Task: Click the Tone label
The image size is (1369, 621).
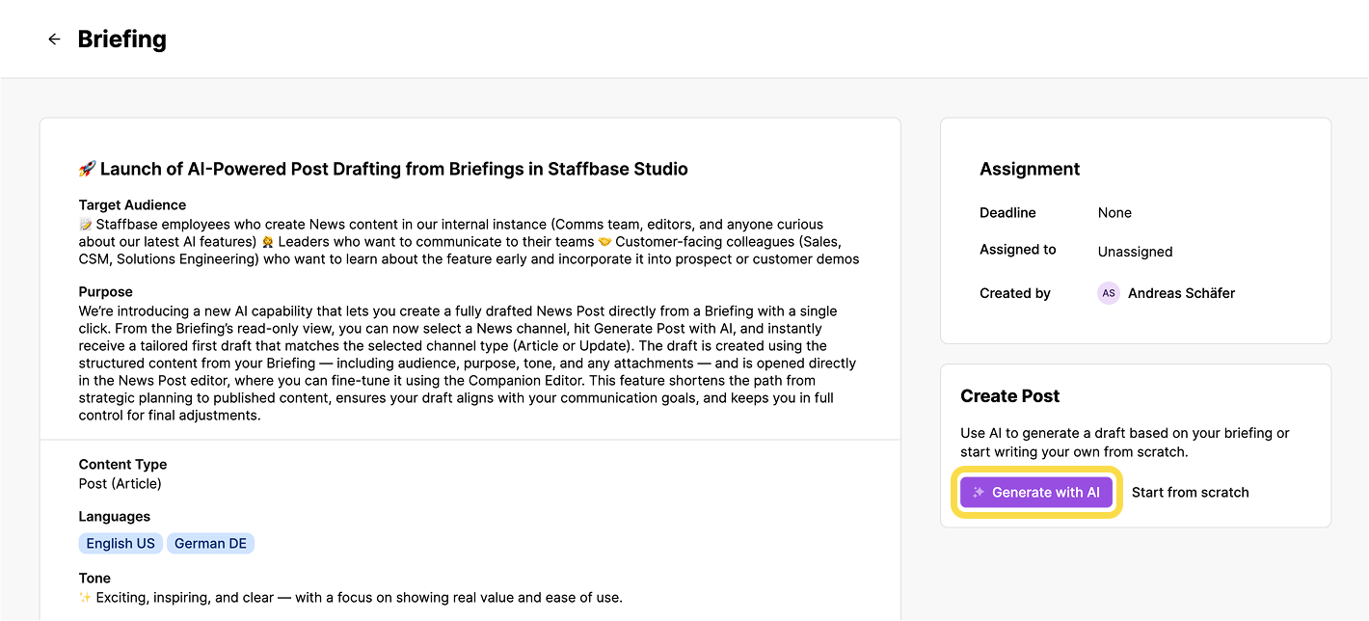Action: (x=94, y=578)
